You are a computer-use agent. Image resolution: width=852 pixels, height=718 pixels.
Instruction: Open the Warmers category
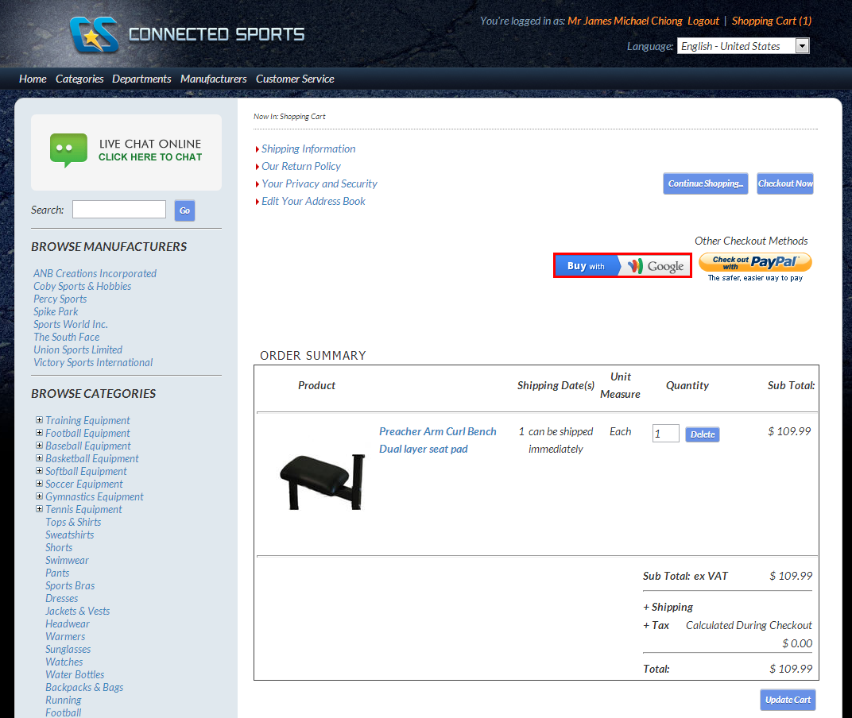(x=65, y=636)
